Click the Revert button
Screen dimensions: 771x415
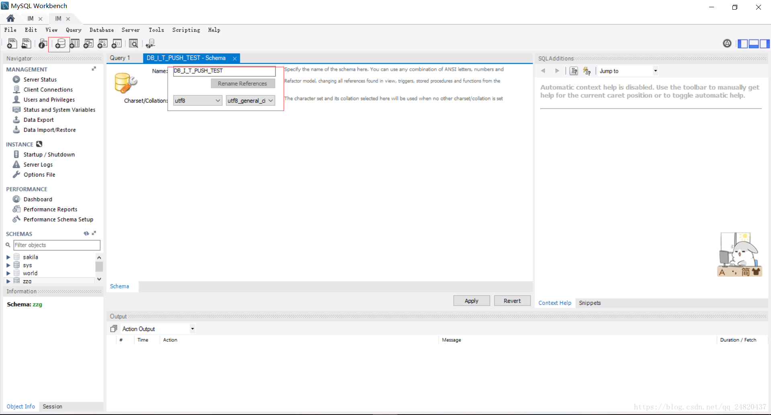pyautogui.click(x=512, y=301)
